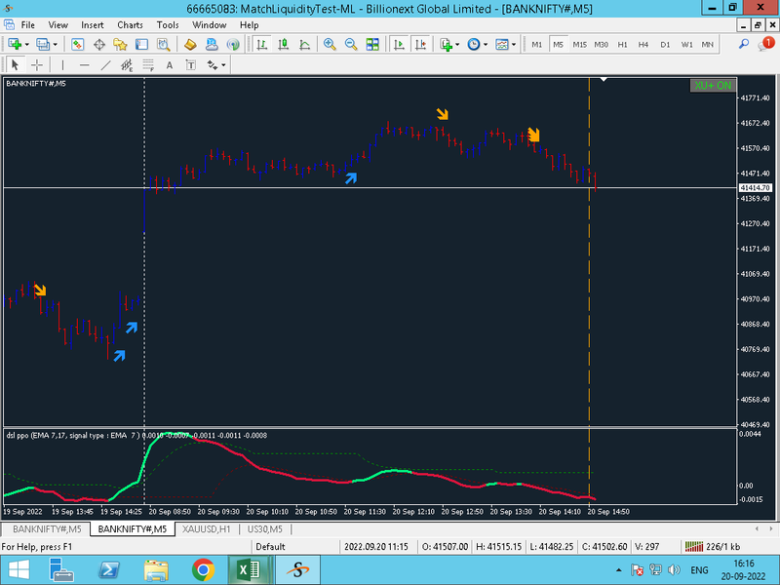Select the Draw Trendline tool
The image size is (780, 585).
106,65
